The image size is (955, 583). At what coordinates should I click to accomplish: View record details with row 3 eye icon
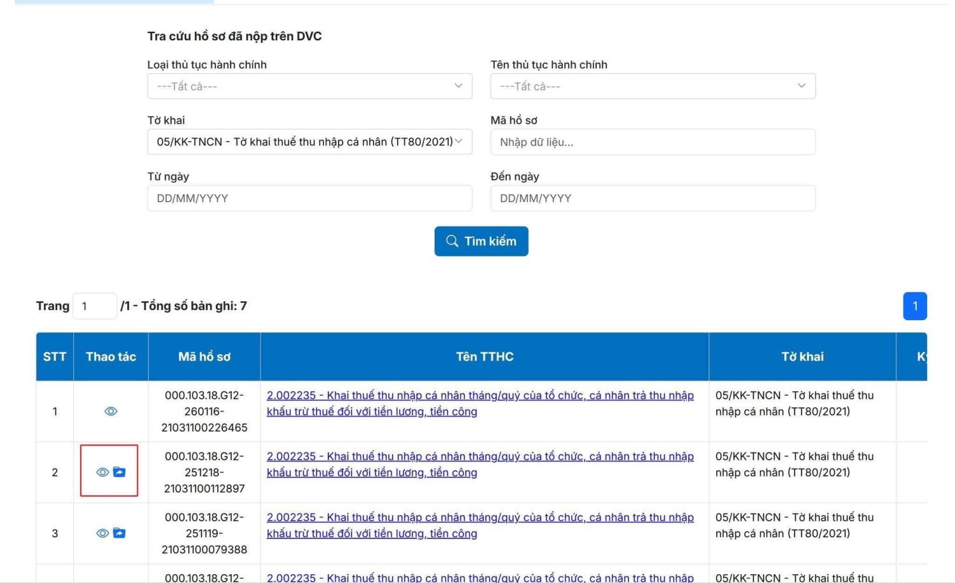tap(102, 533)
